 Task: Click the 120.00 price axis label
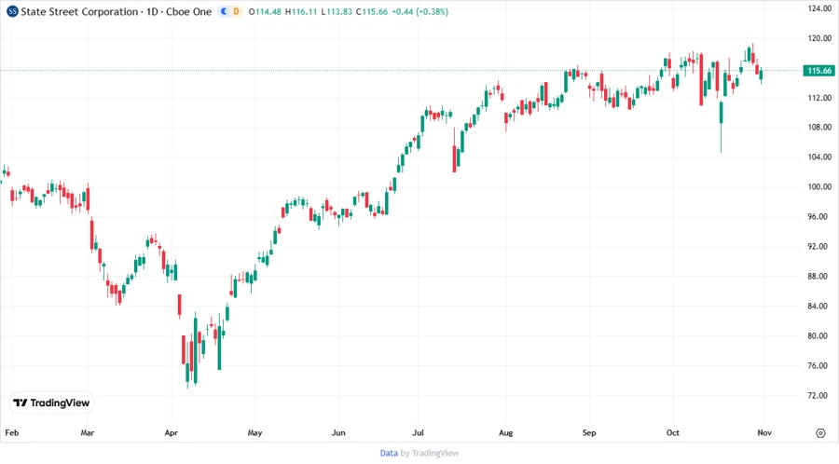point(819,38)
